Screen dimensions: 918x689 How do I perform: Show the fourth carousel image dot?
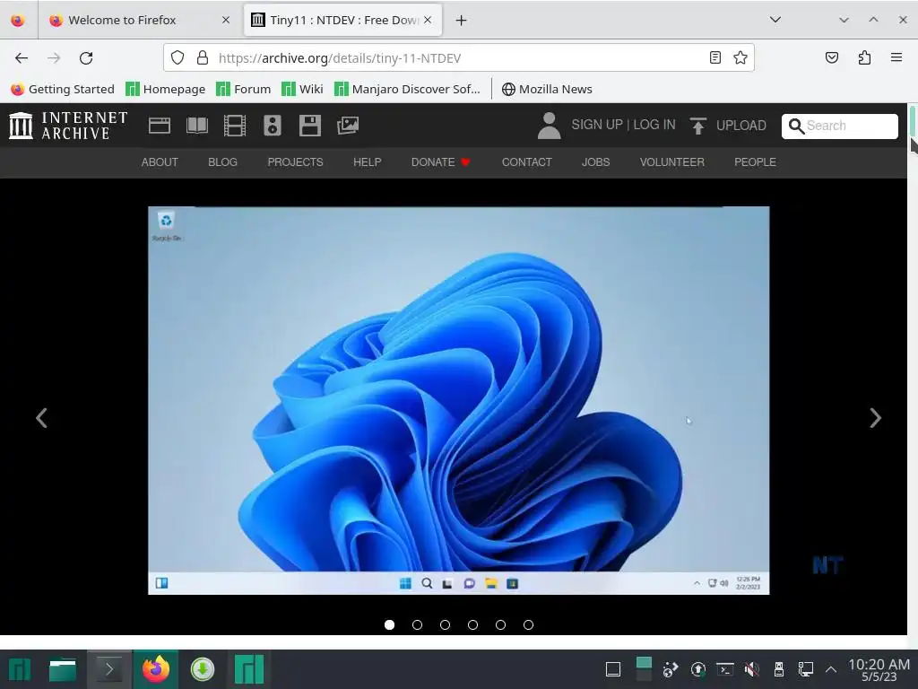tap(473, 625)
